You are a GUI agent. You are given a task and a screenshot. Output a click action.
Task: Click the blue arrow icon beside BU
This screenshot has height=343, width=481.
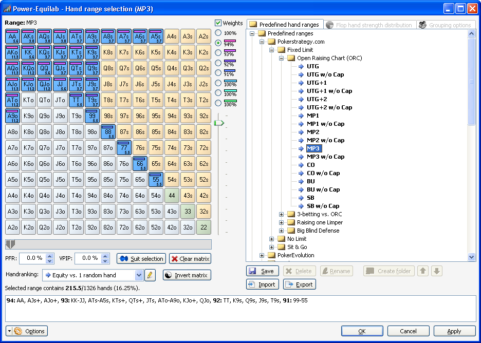pyautogui.click(x=301, y=181)
